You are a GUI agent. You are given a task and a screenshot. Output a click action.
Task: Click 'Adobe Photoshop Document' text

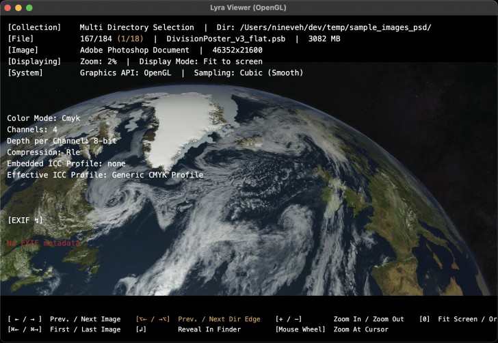click(134, 50)
